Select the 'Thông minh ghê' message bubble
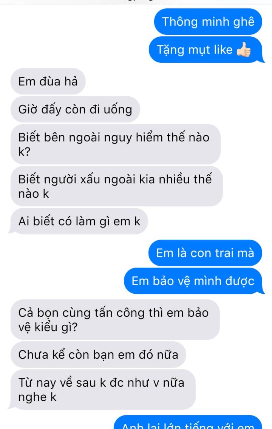Image resolution: width=272 pixels, height=429 pixels. [x=208, y=22]
